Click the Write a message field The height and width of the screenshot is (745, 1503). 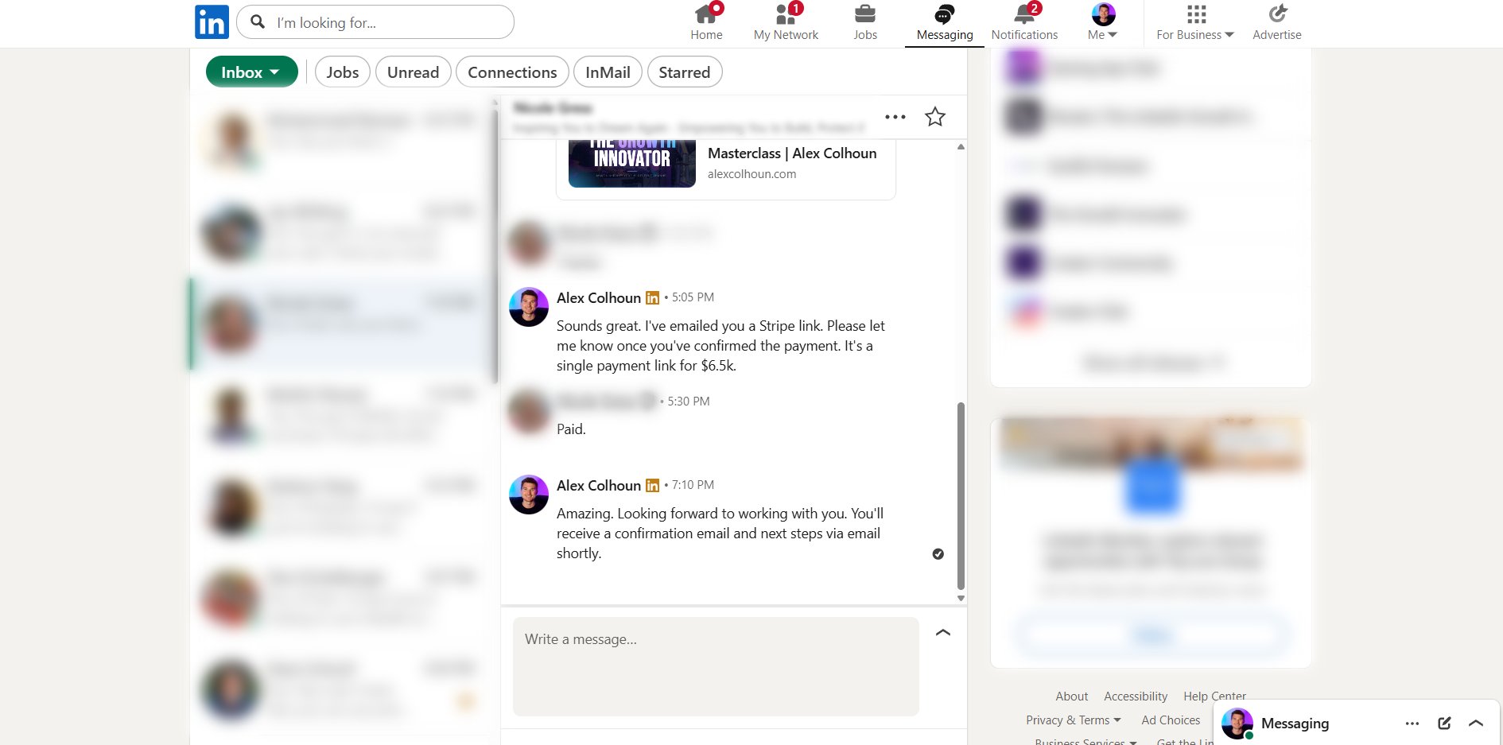click(x=716, y=666)
